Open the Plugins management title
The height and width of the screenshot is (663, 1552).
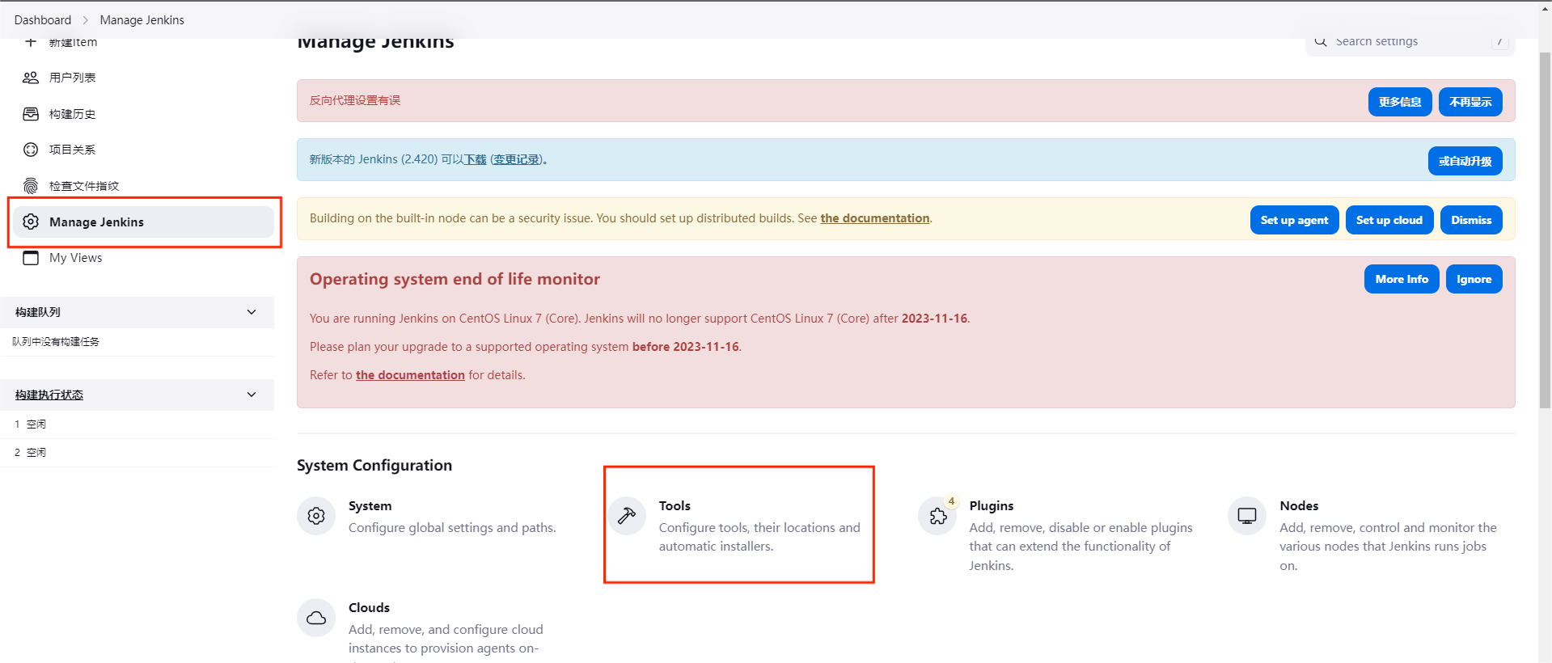click(992, 505)
